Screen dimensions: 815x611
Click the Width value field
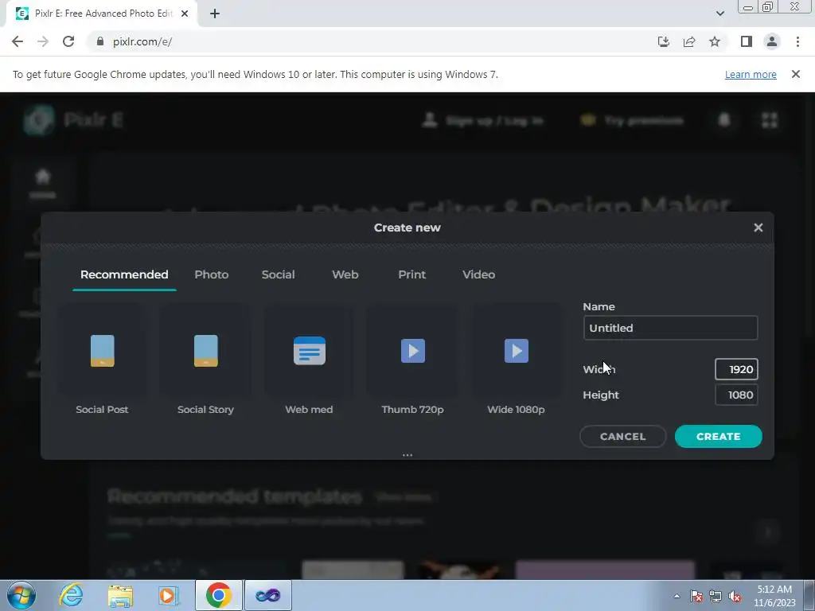(x=736, y=369)
